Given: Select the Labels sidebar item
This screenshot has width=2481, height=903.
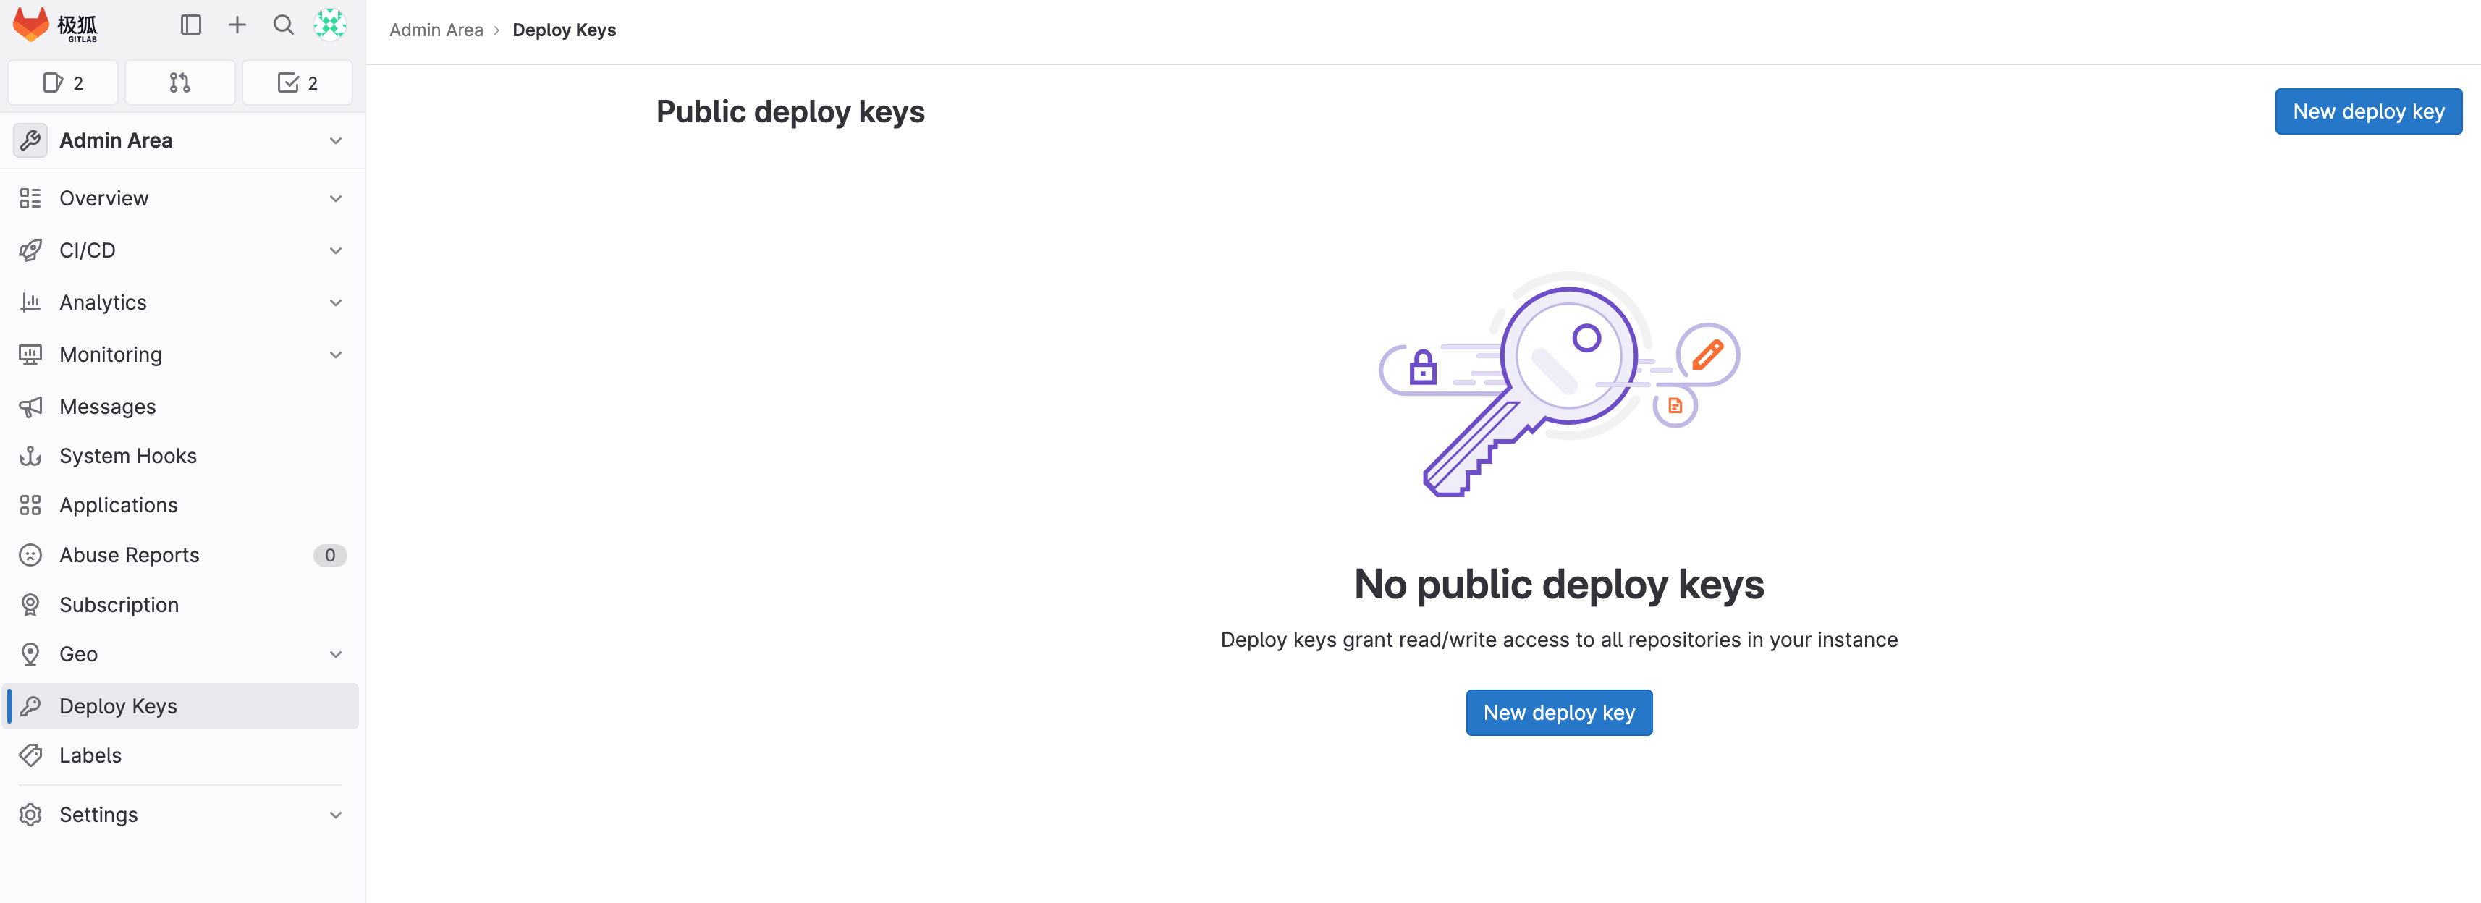Looking at the screenshot, I should pyautogui.click(x=90, y=755).
